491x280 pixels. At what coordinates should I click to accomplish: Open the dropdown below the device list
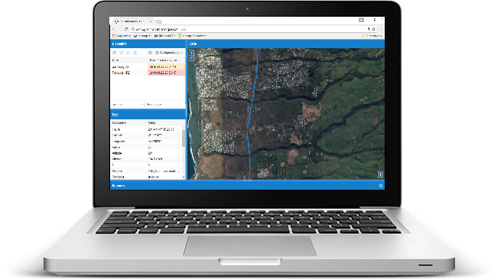[128, 104]
